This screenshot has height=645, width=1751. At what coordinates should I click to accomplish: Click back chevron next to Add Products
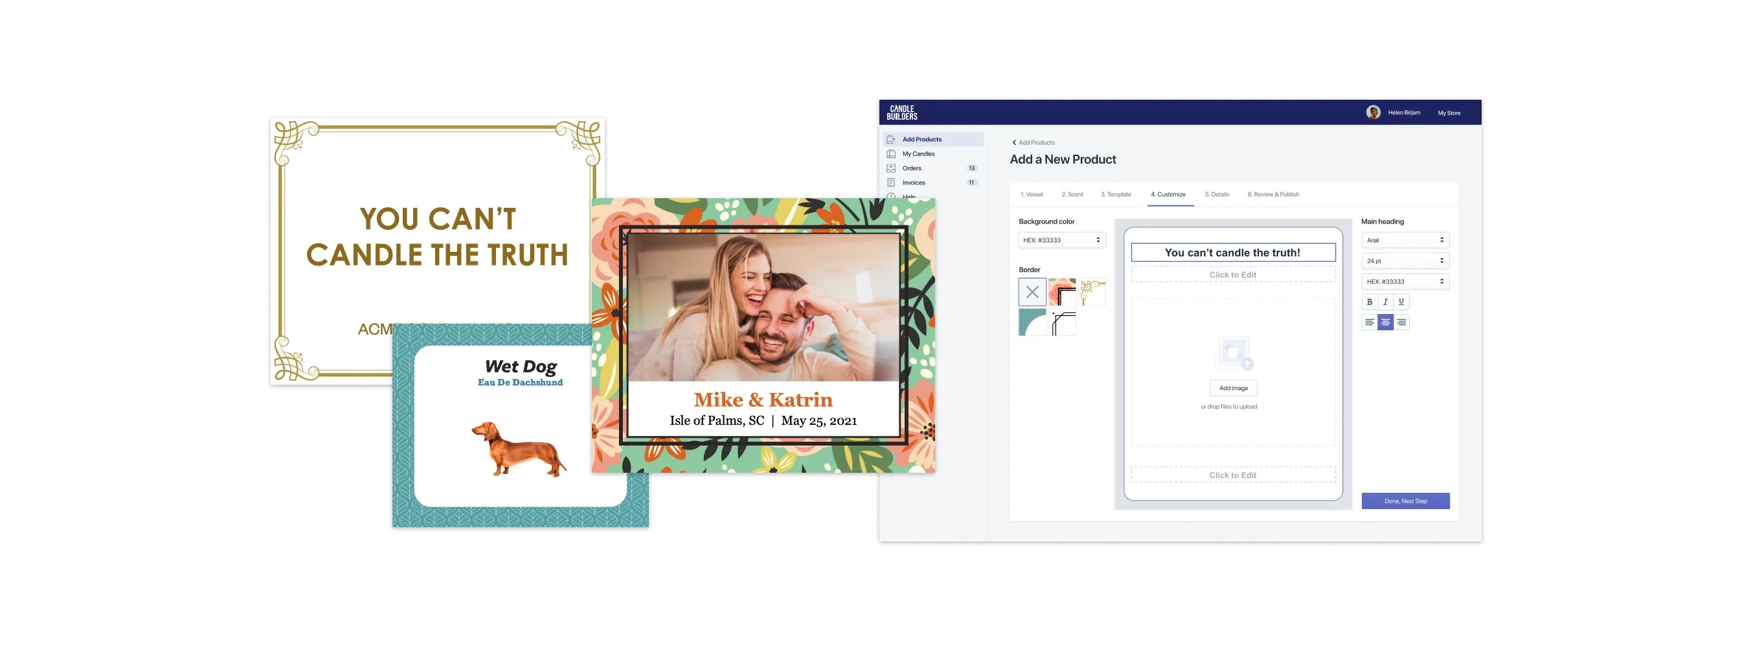(x=1013, y=142)
